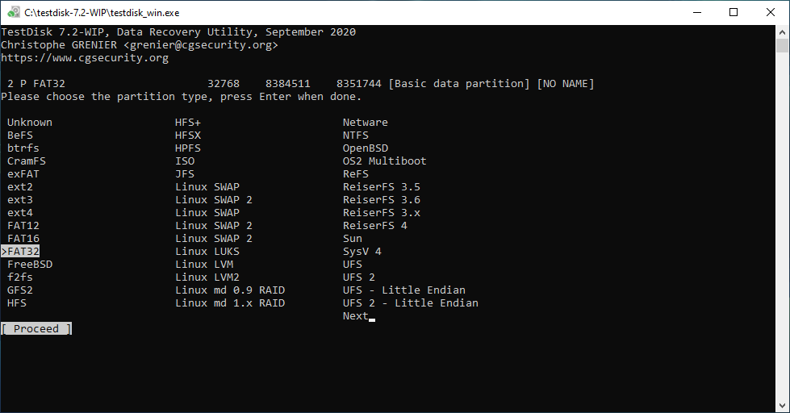The image size is (790, 413).
Task: Click the vertical scrollbar thumb
Action: point(782,45)
